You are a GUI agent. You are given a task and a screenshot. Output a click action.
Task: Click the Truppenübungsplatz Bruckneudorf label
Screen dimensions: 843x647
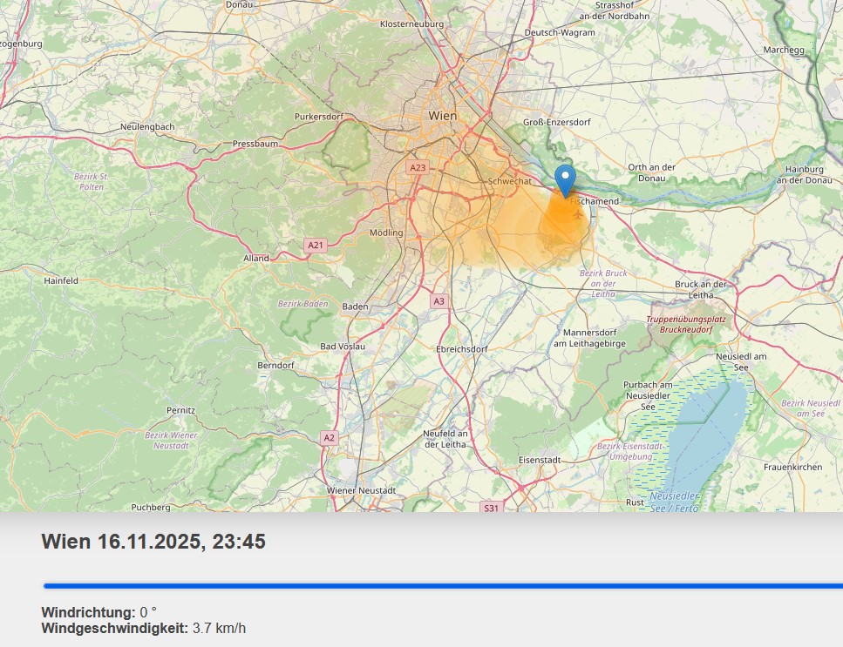tap(685, 325)
